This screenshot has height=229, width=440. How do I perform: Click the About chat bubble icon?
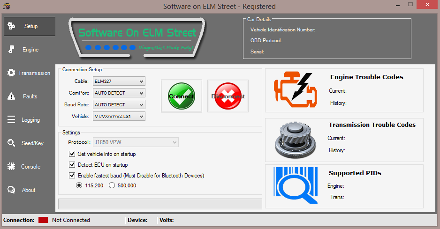click(11, 190)
